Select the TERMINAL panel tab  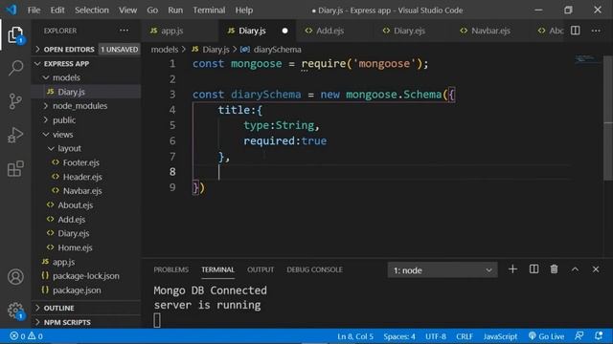(x=217, y=269)
